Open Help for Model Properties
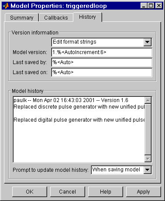165x201 pixels. point(106,192)
